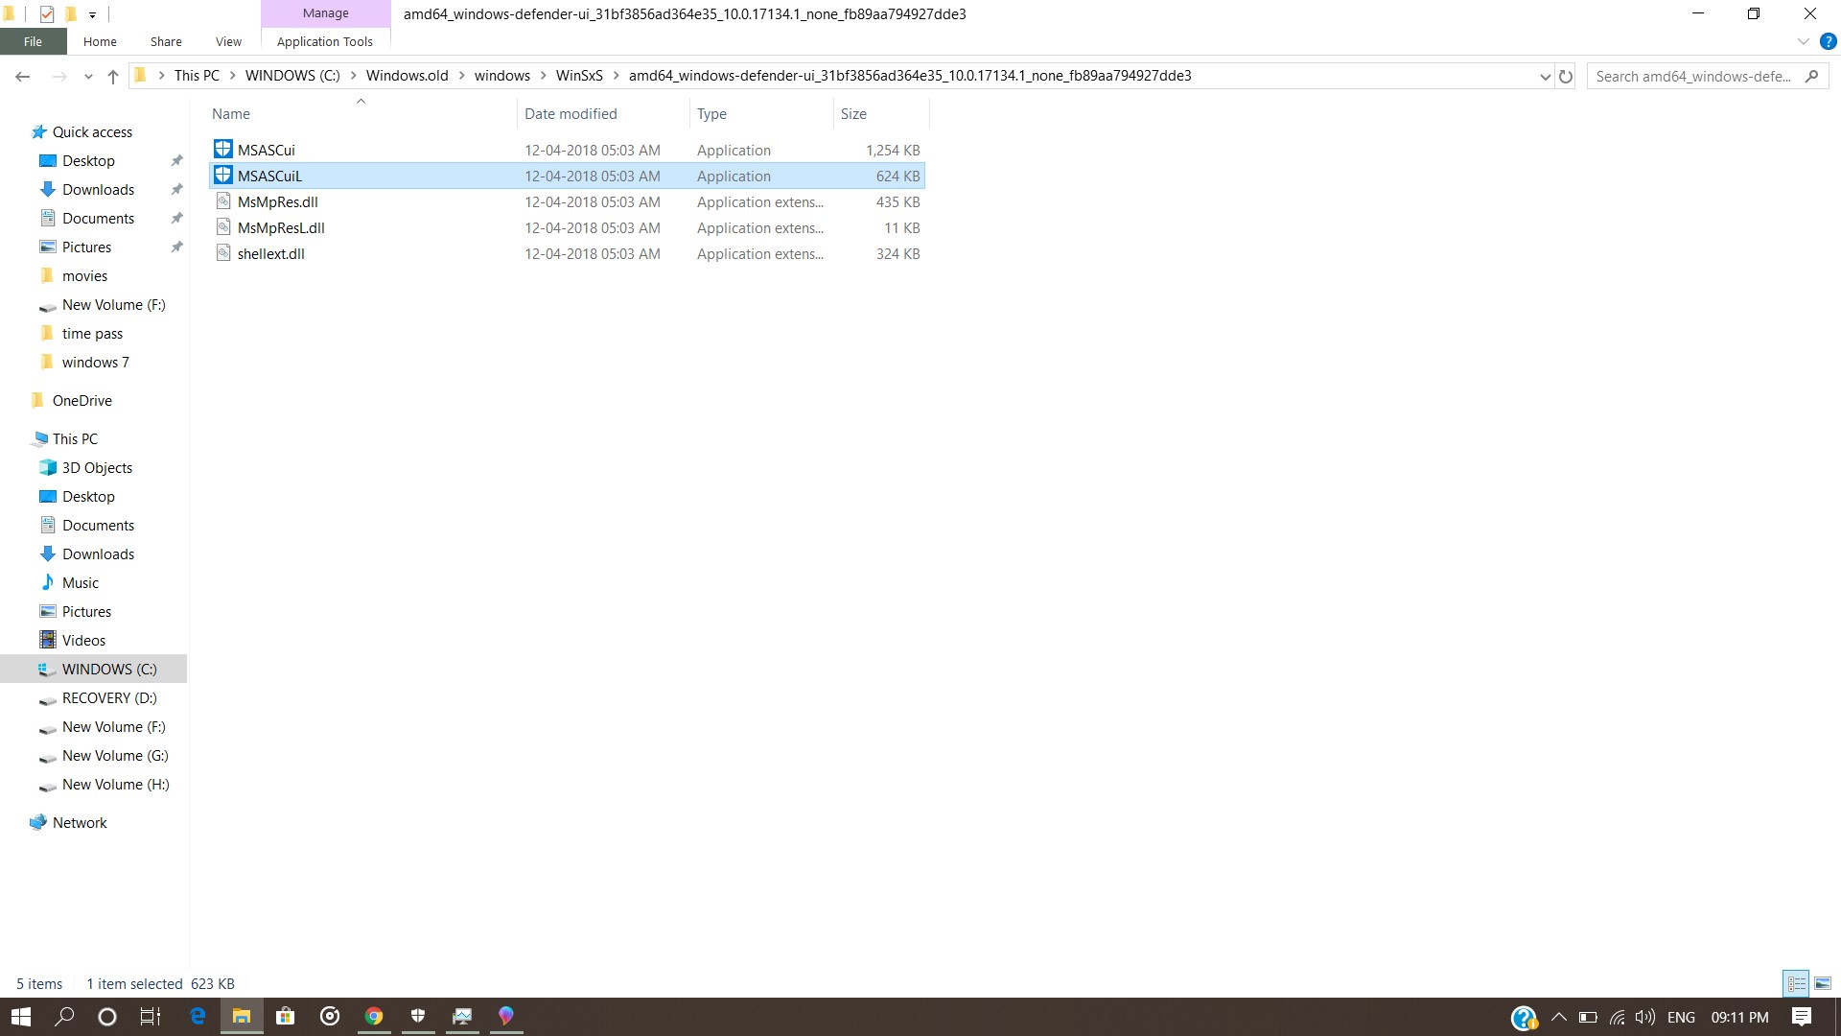
Task: Click ENG language indicator in tray
Action: pyautogui.click(x=1681, y=1017)
